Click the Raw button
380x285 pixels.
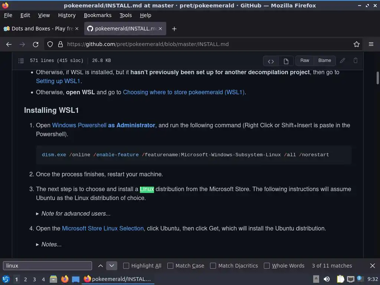305,60
